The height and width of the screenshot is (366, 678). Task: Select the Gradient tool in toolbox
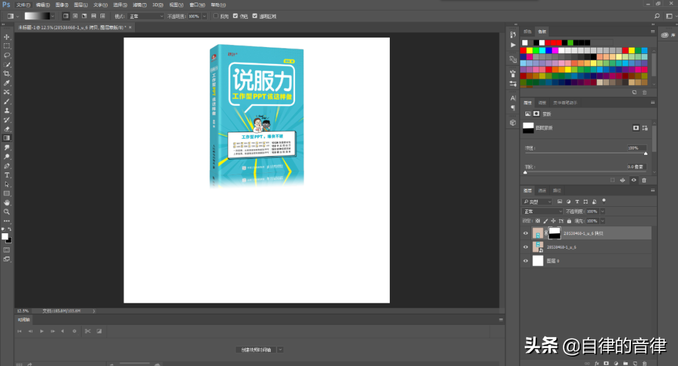click(x=6, y=138)
